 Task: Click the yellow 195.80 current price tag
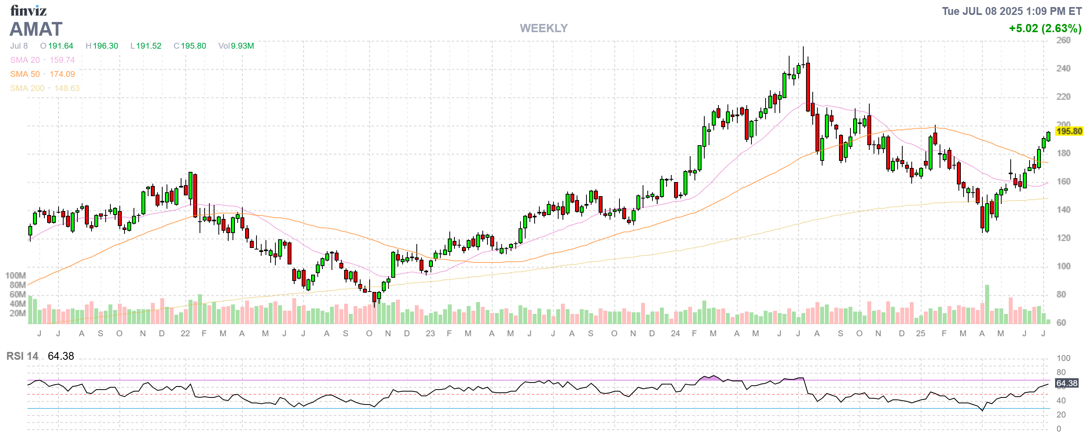(1069, 131)
